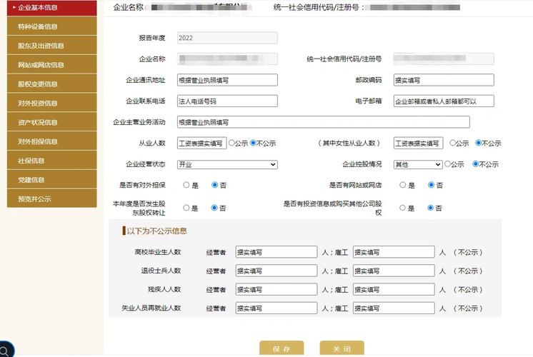Click the 企业通讯地址 input field
This screenshot has height=357, width=533.
click(227, 80)
